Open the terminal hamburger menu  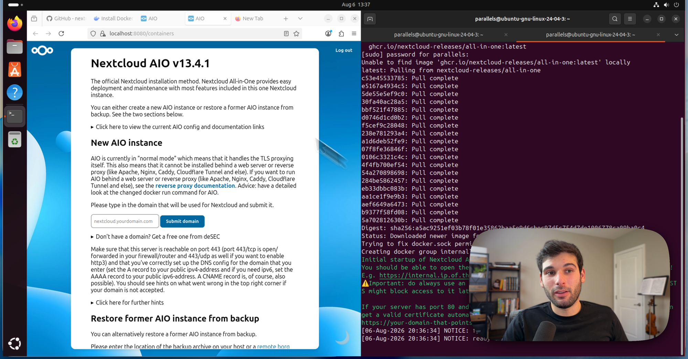pyautogui.click(x=630, y=19)
